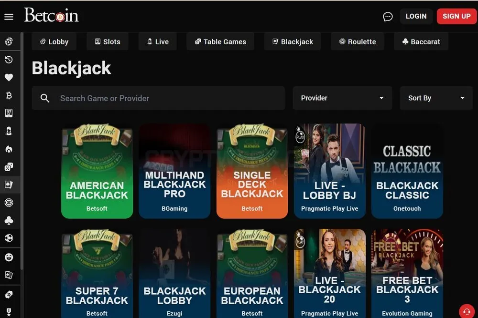The image size is (478, 318).
Task: Open Multihand Blackjack Pro game card
Action: click(174, 171)
